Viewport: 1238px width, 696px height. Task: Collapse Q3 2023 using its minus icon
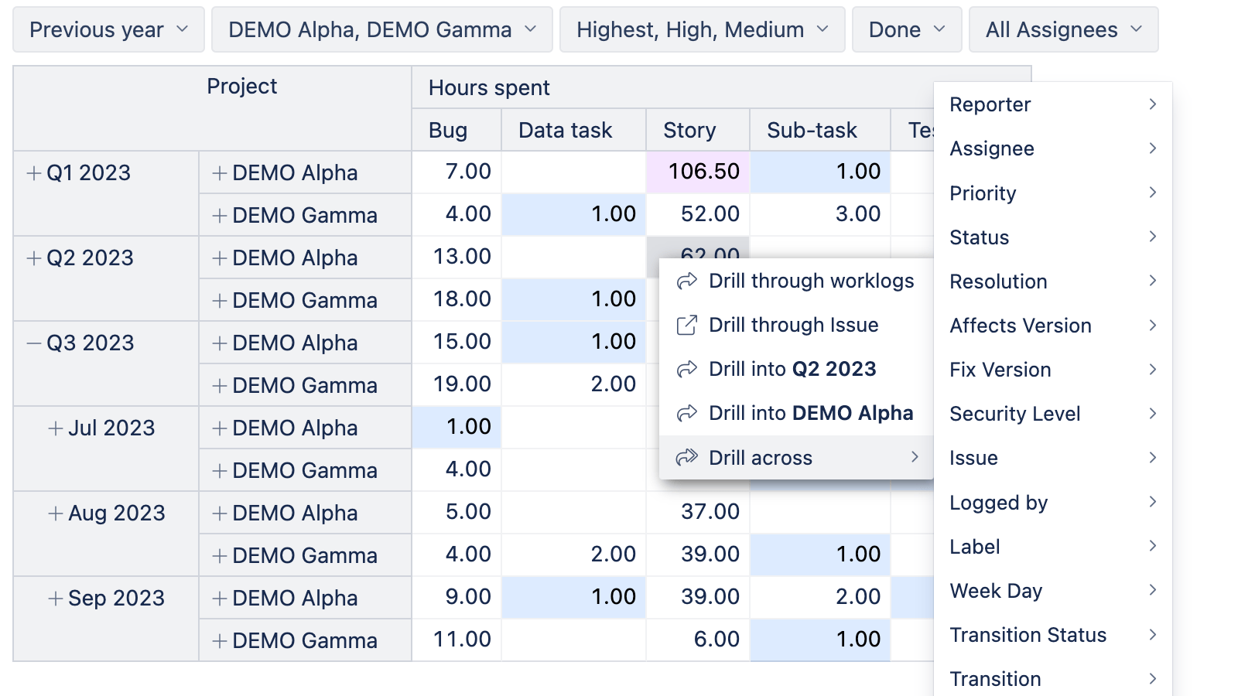[33, 343]
